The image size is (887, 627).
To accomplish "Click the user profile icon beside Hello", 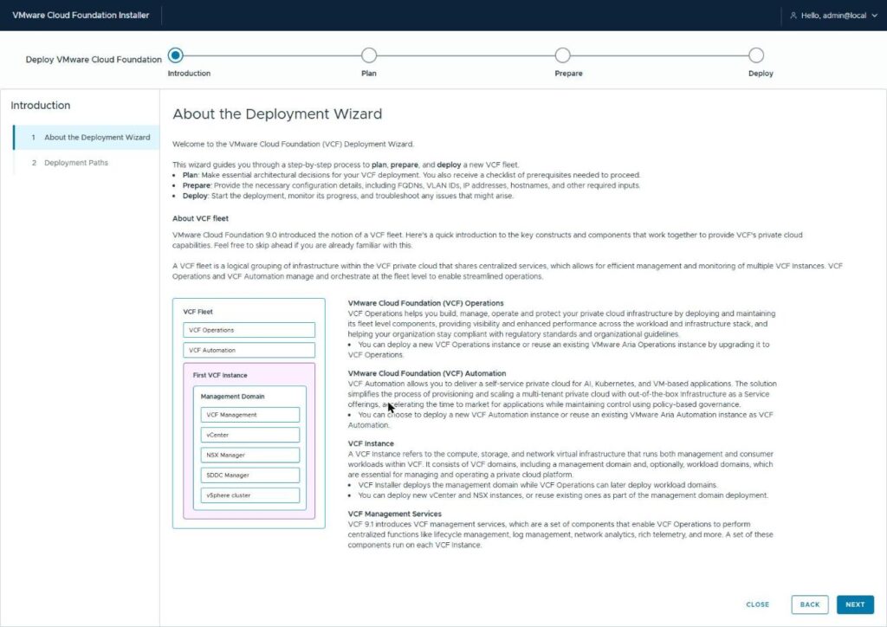I will point(793,16).
